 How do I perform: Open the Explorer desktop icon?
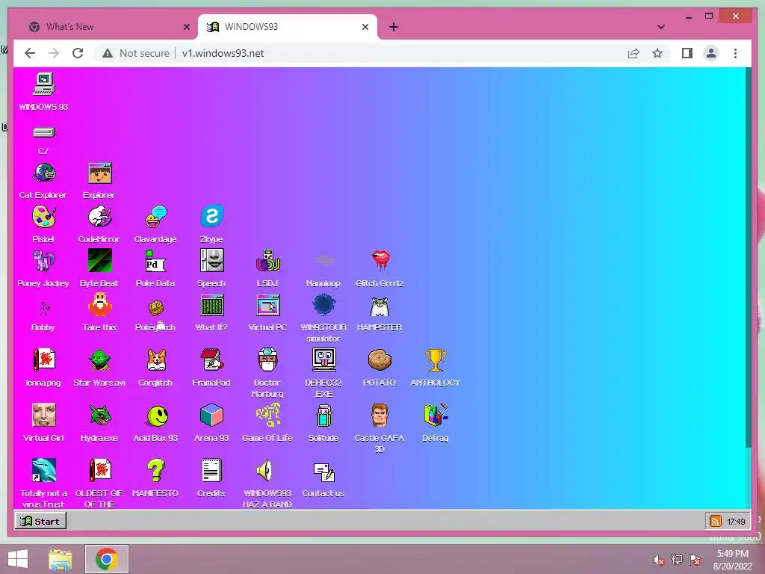(99, 173)
